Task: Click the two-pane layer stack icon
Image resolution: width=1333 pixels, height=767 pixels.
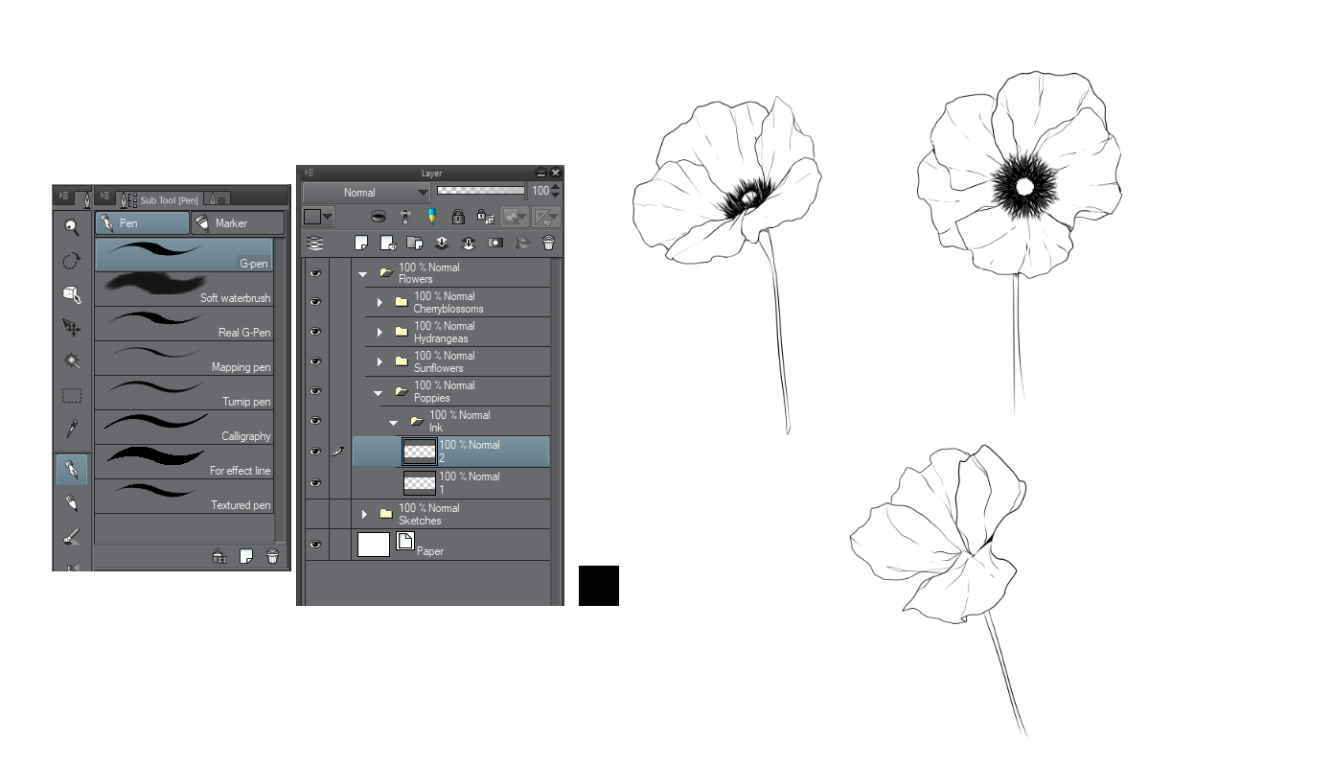Action: point(314,244)
